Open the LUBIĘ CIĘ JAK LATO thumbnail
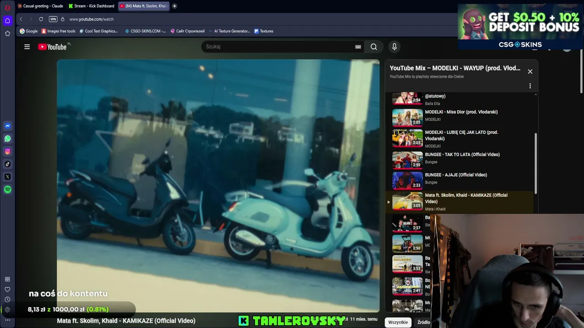This screenshot has height=328, width=584. click(407, 138)
